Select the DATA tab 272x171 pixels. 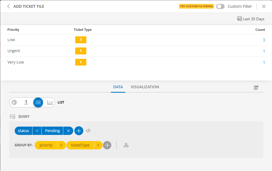pos(118,87)
